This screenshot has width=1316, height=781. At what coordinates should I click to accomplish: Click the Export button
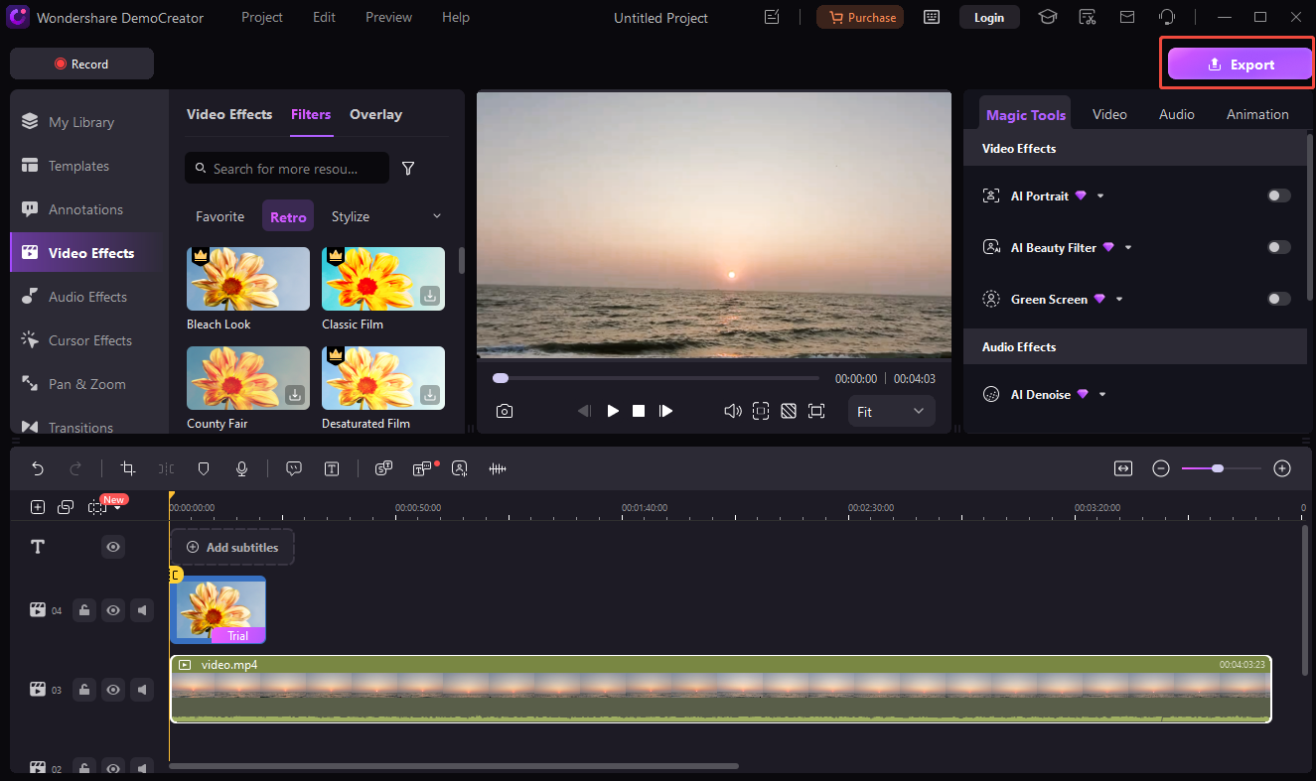click(x=1240, y=64)
